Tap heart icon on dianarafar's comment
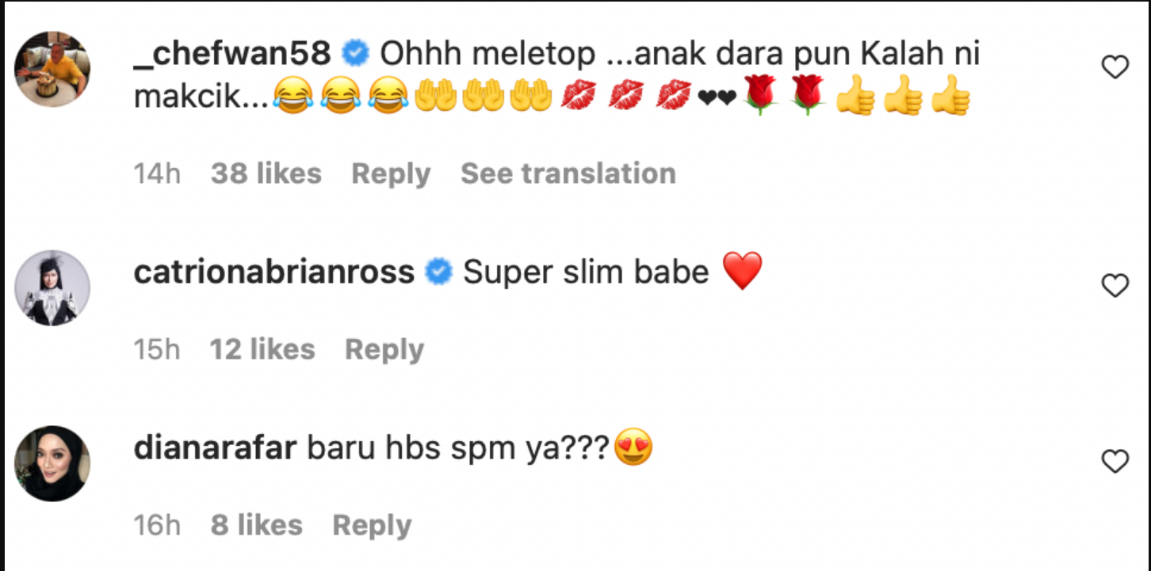Viewport: 1151px width, 571px height. click(1115, 461)
